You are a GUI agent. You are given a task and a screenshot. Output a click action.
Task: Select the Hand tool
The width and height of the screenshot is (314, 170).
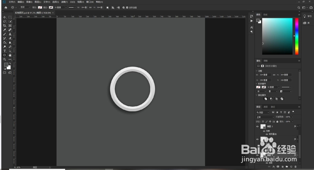[x=10, y=55]
